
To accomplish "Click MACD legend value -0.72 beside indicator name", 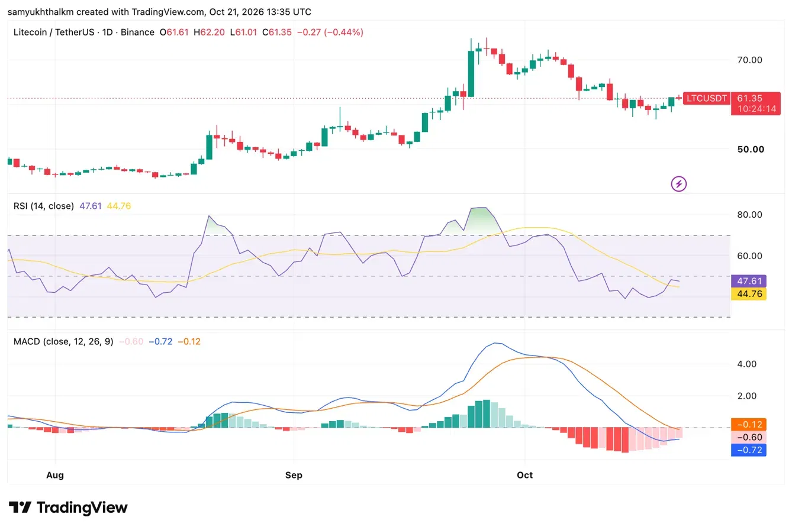I will (x=160, y=341).
